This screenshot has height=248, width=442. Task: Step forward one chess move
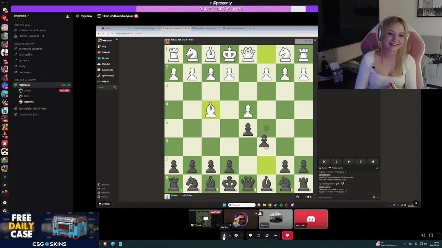pyautogui.click(x=361, y=162)
